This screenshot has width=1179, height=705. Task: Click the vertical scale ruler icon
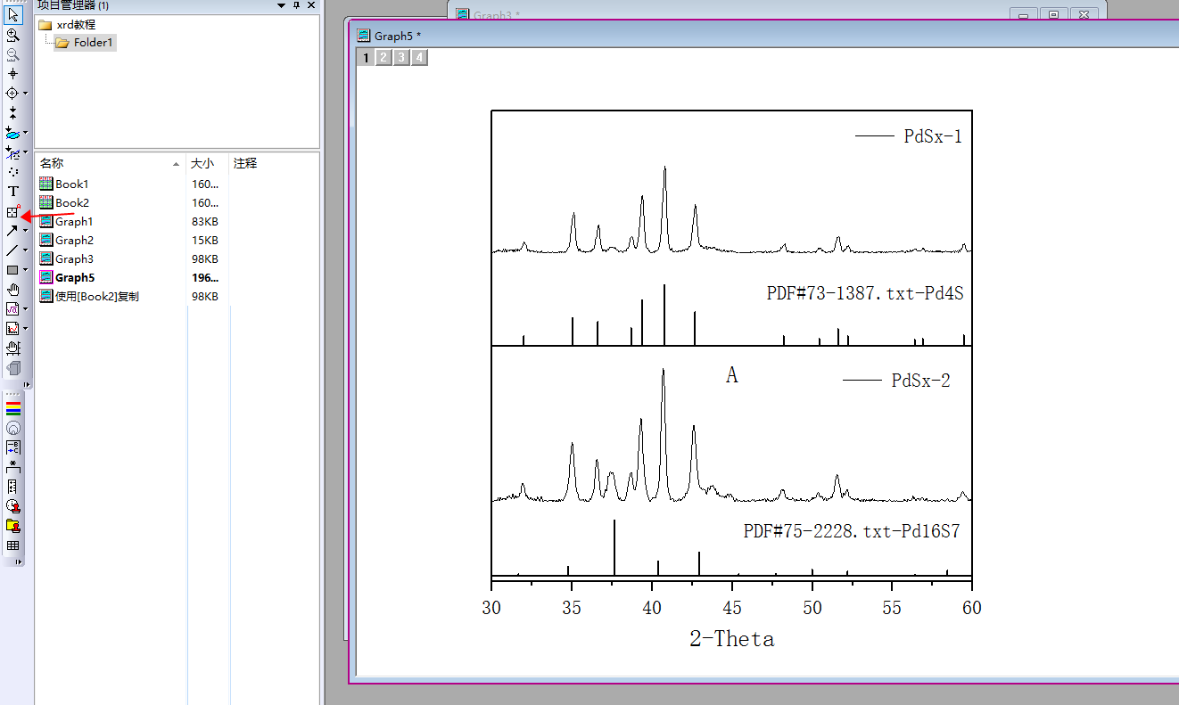[13, 487]
